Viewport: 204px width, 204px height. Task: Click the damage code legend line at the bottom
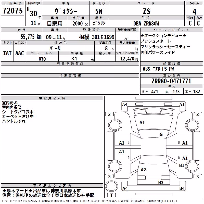(90, 201)
